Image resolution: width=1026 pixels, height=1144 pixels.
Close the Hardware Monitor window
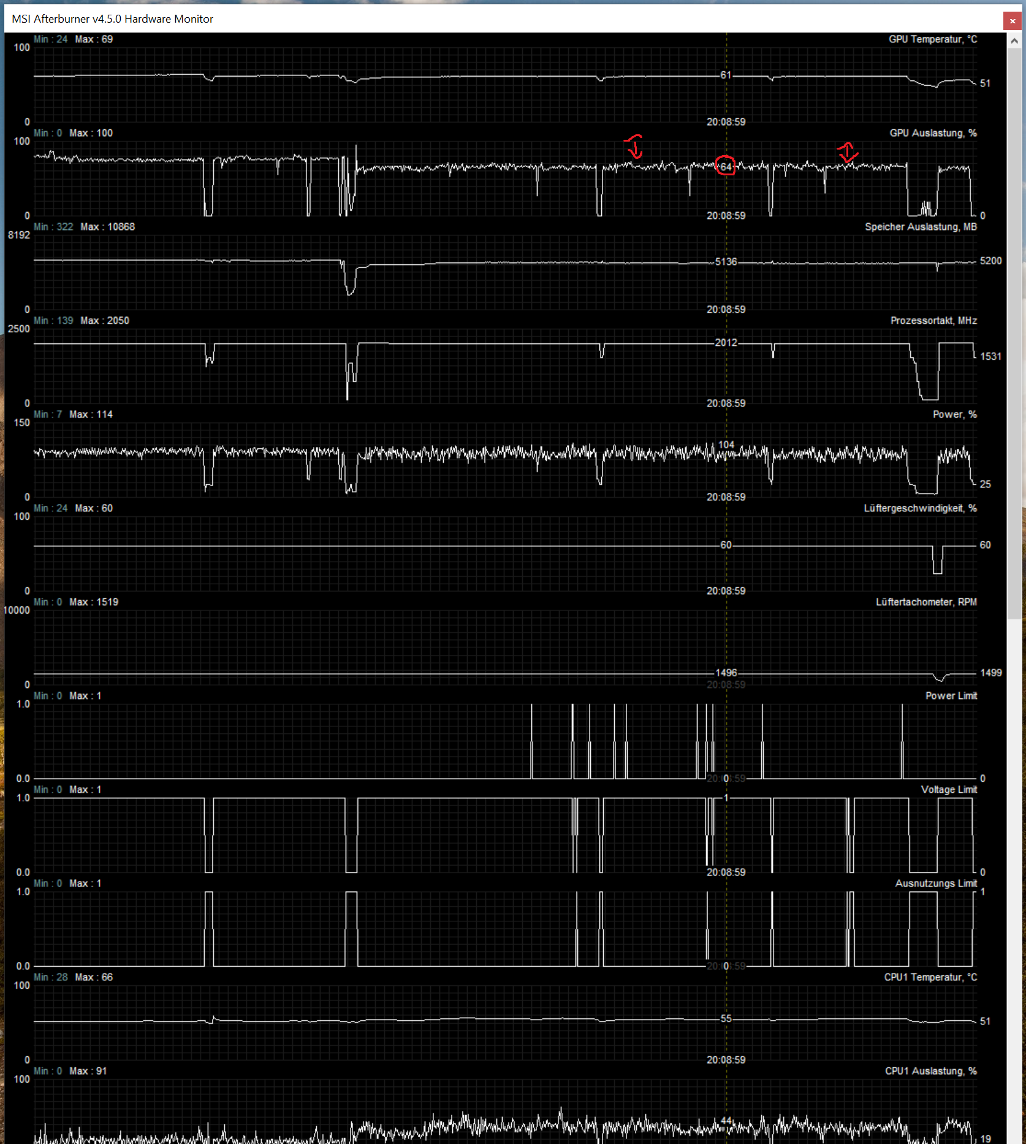click(1012, 20)
